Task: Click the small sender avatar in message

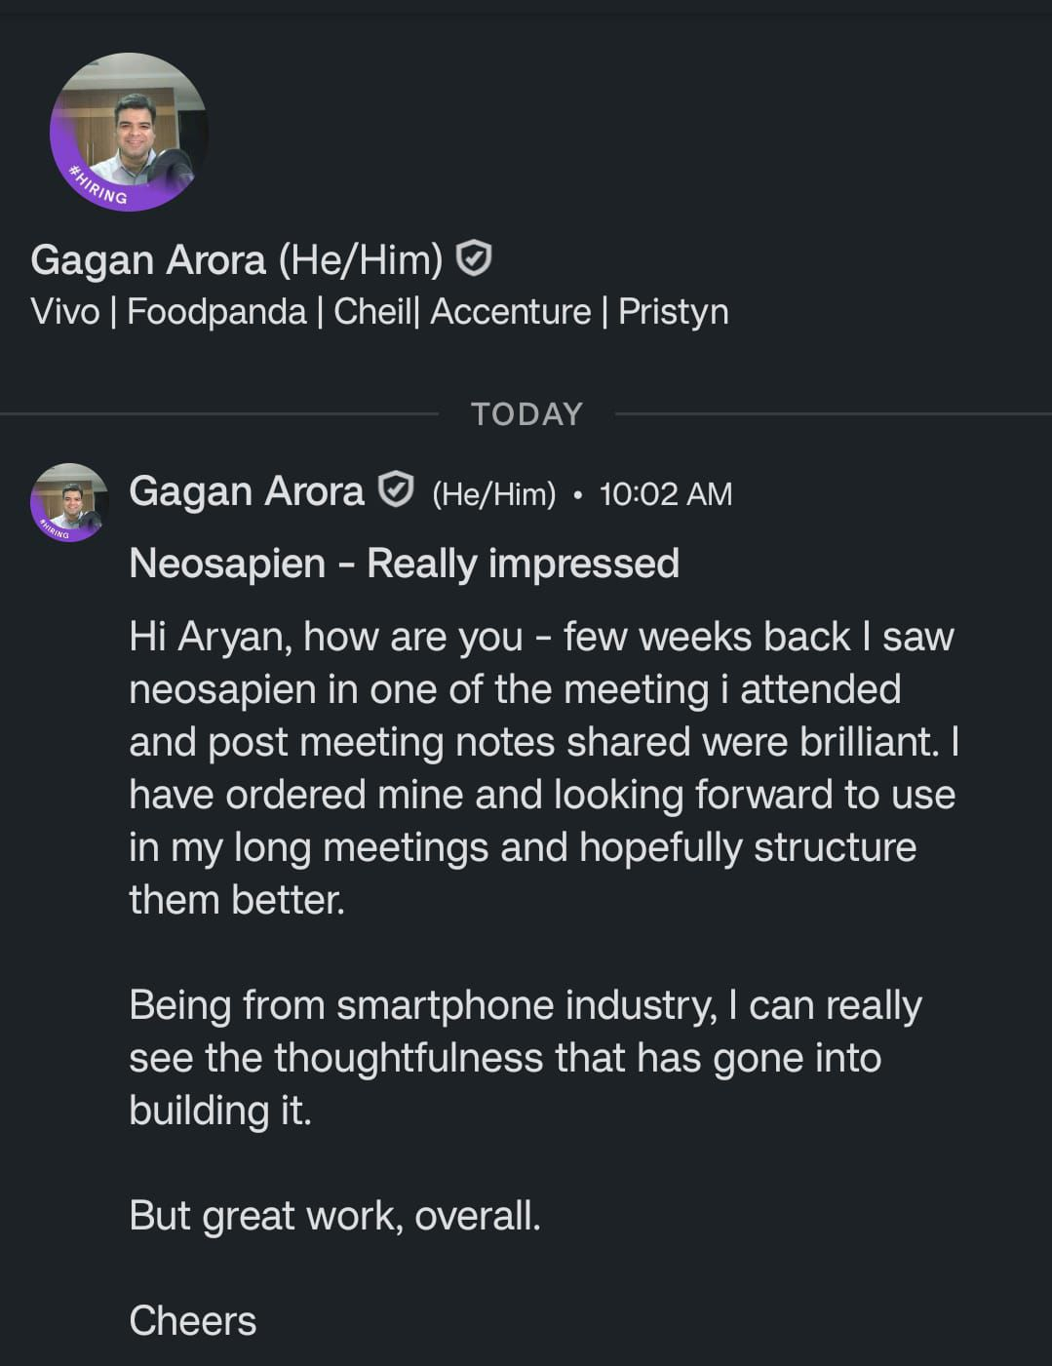Action: click(x=69, y=500)
